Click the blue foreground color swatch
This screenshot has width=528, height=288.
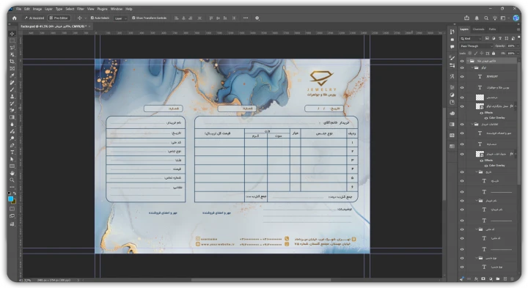pyautogui.click(x=11, y=199)
